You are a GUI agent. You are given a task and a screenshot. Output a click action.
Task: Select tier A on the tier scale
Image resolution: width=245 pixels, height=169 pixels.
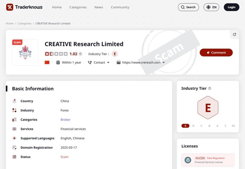click(x=217, y=126)
